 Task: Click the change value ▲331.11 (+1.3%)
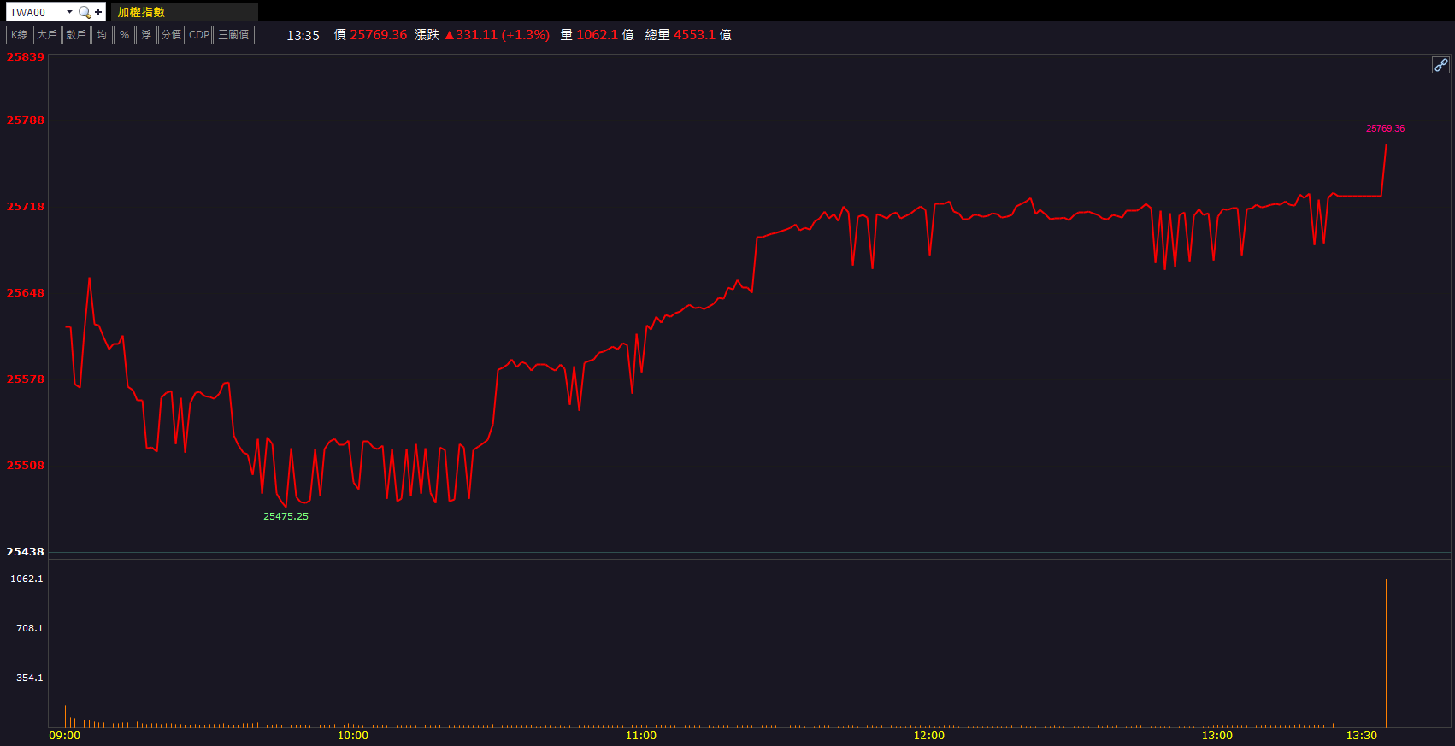498,35
